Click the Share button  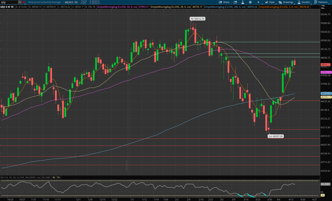pos(224,2)
